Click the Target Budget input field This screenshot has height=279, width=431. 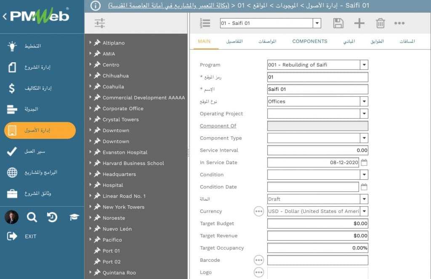(x=317, y=223)
